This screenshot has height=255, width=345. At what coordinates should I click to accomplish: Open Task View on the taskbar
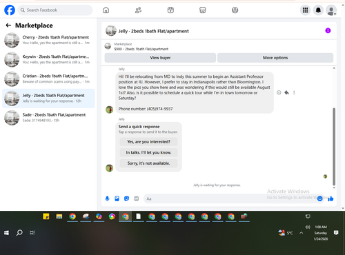pyautogui.click(x=32, y=233)
